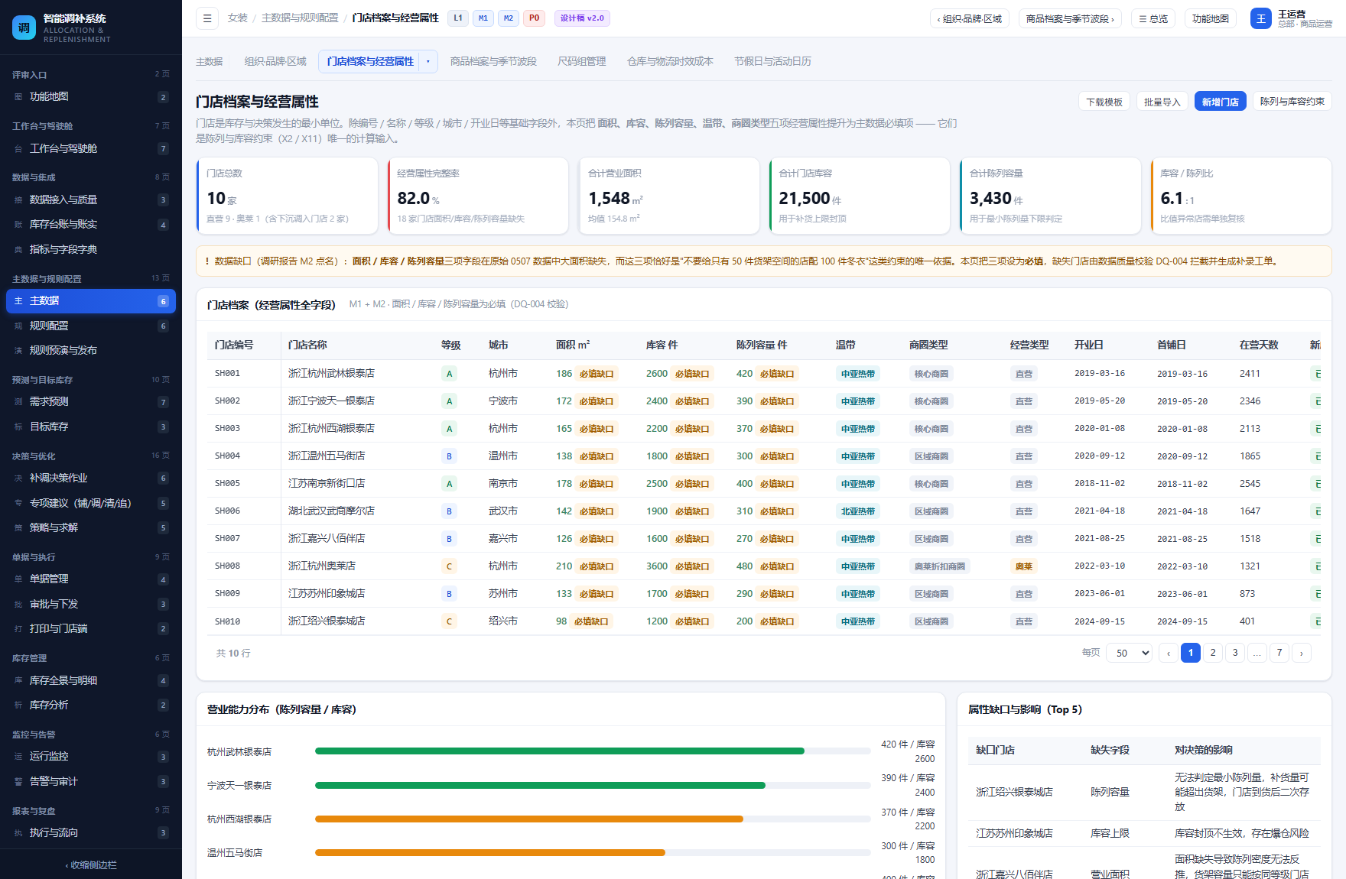Go to 商品档案与季节波段 next page

point(1070,18)
